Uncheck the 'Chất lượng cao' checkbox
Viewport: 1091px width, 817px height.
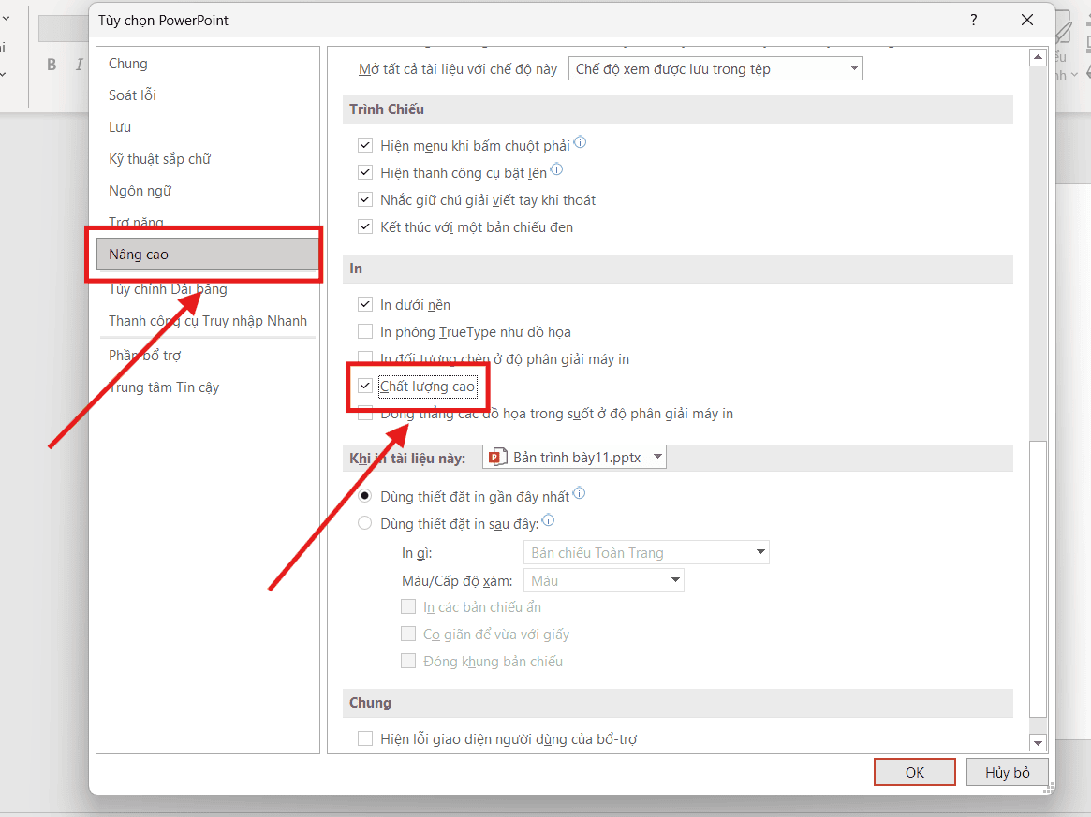pyautogui.click(x=365, y=387)
